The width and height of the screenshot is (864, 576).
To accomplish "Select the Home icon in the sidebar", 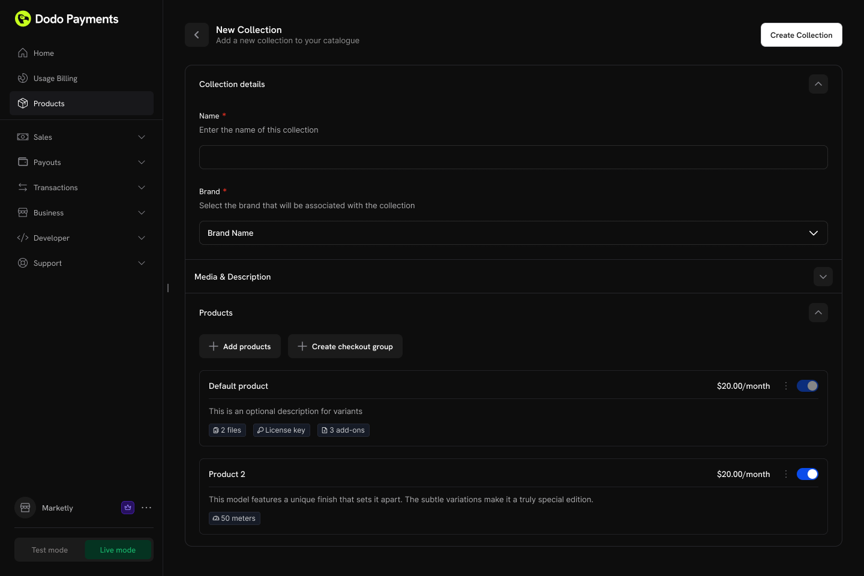I will (x=22, y=53).
